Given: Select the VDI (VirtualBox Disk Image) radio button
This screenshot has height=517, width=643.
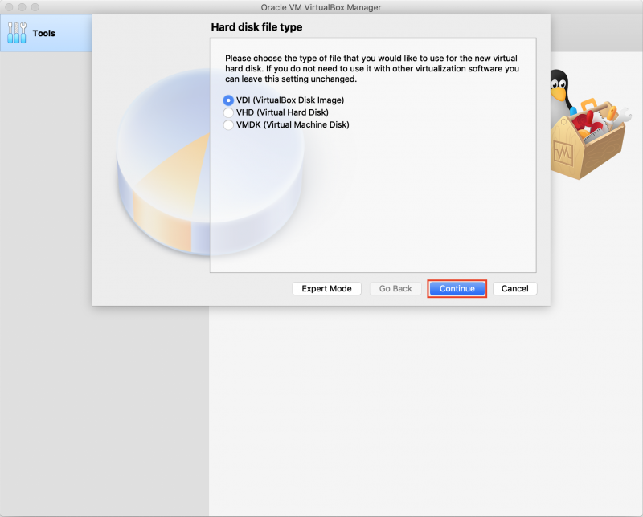Looking at the screenshot, I should (228, 100).
